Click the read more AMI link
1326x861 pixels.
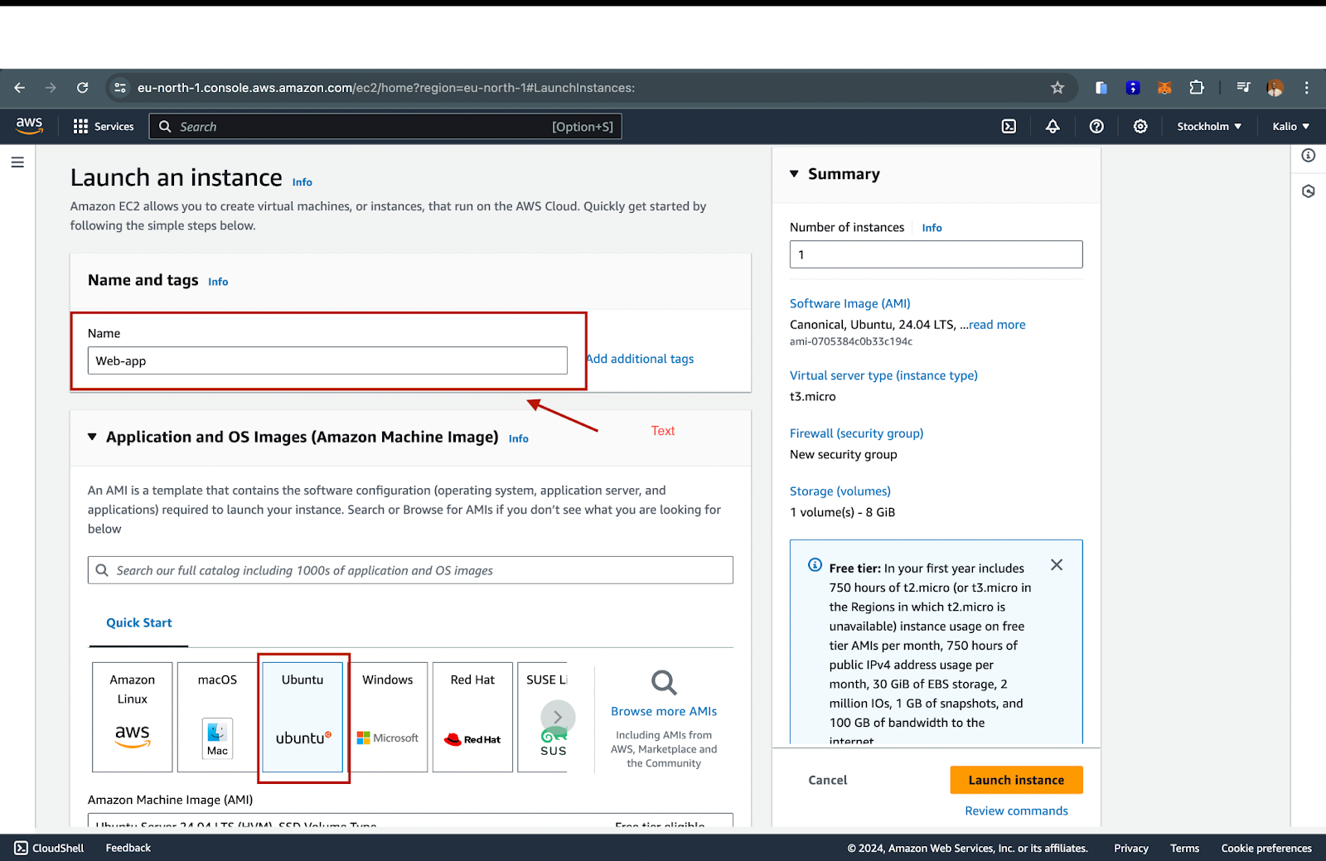pyautogui.click(x=997, y=325)
